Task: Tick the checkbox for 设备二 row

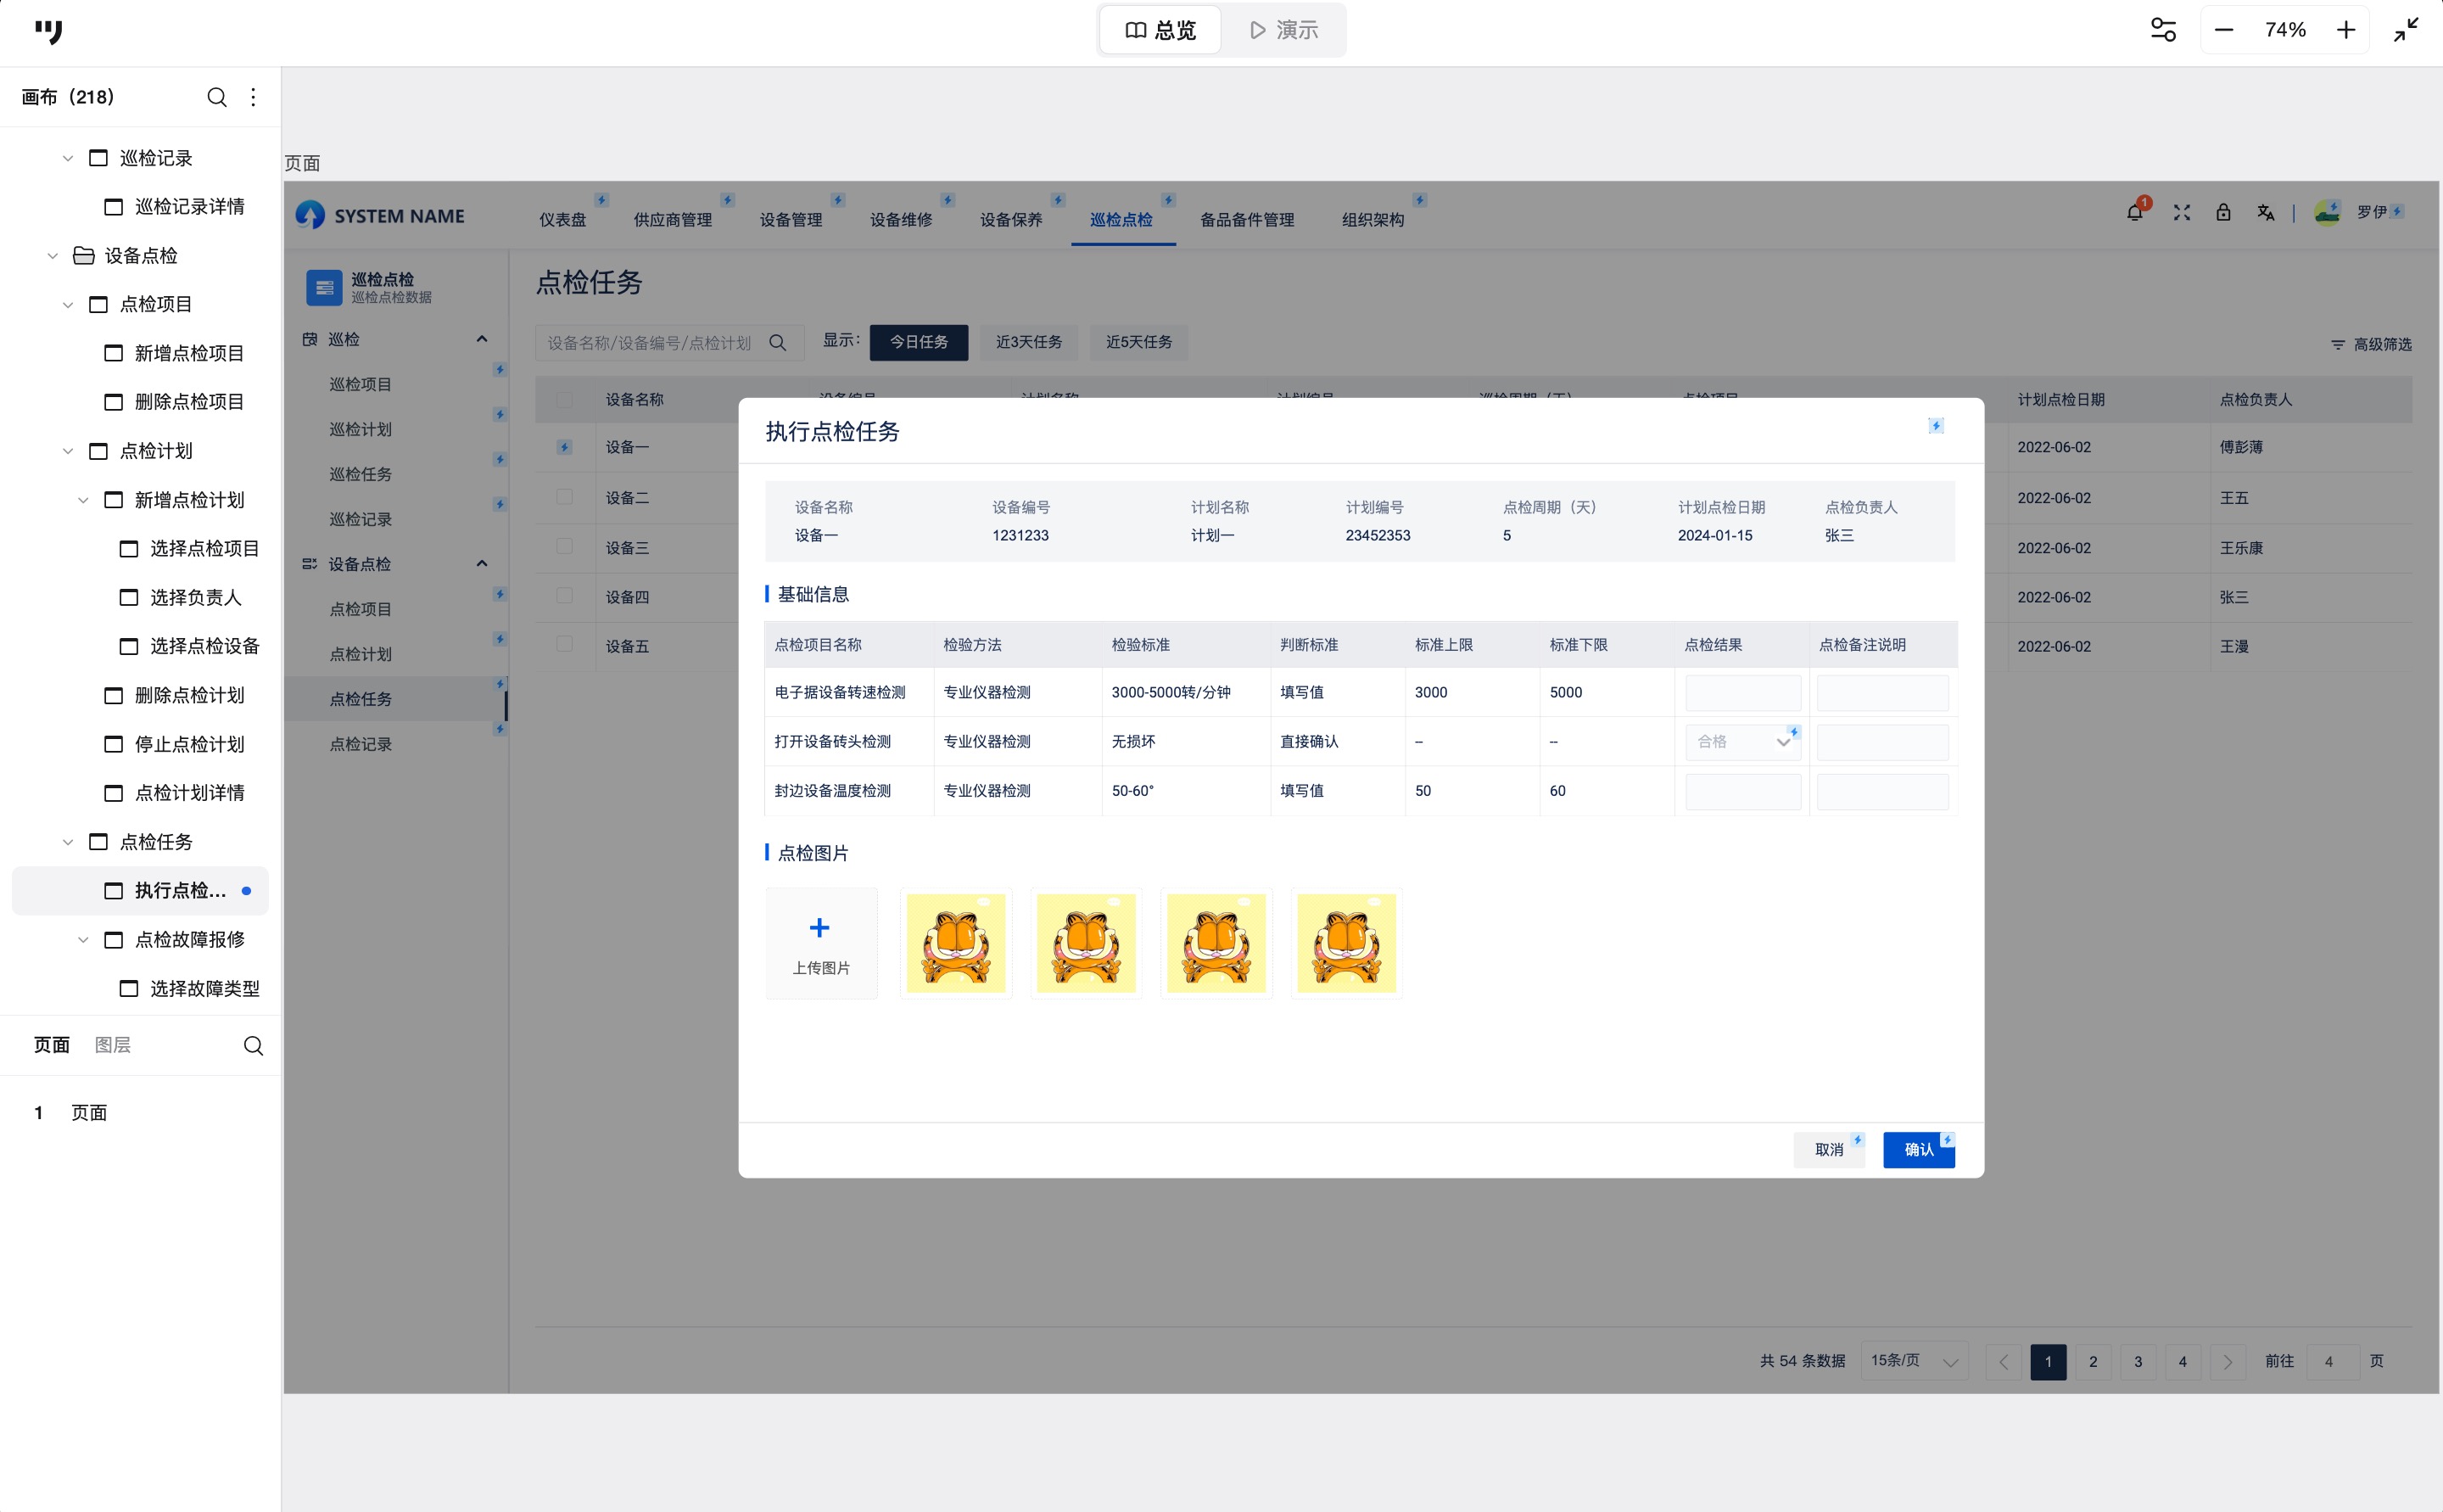Action: click(565, 497)
